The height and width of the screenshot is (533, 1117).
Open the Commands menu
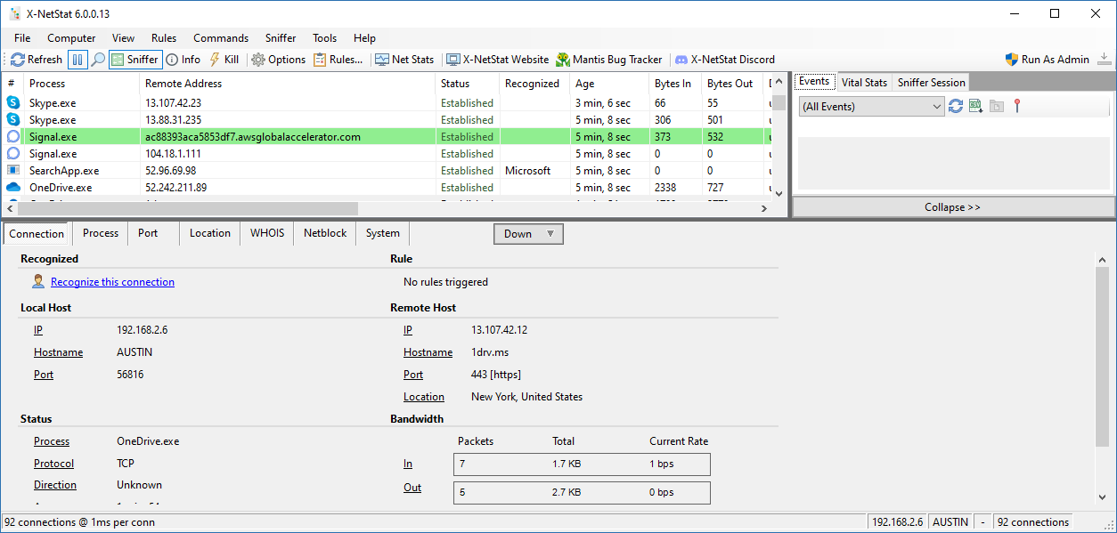(x=221, y=38)
